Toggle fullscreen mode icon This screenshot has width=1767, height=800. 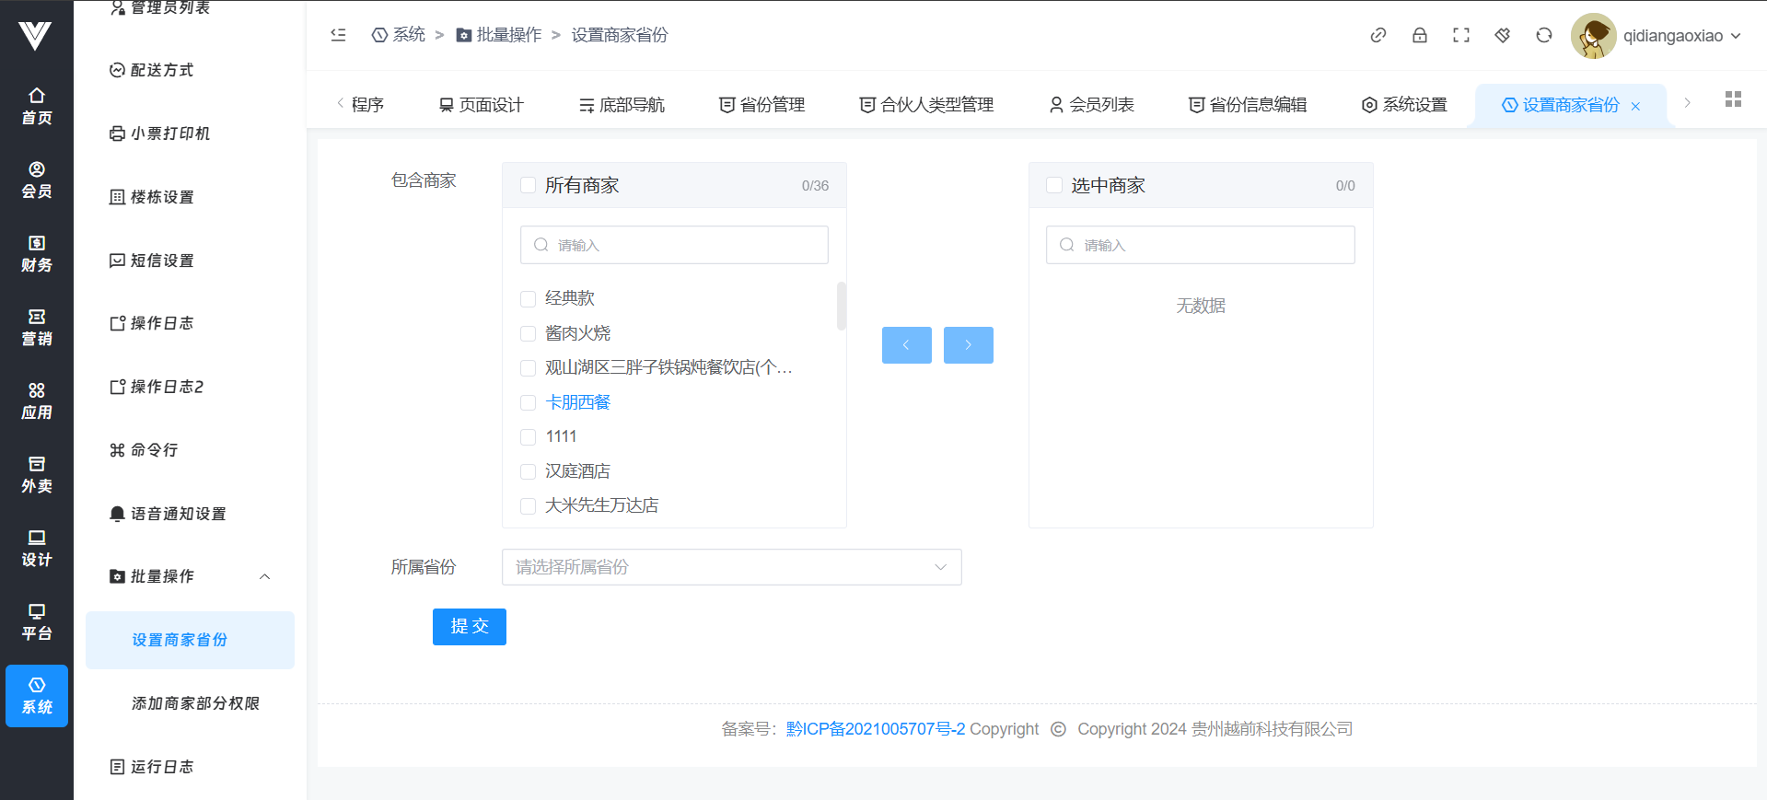[x=1460, y=35]
